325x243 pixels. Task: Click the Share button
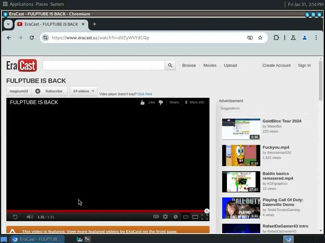pos(174,102)
